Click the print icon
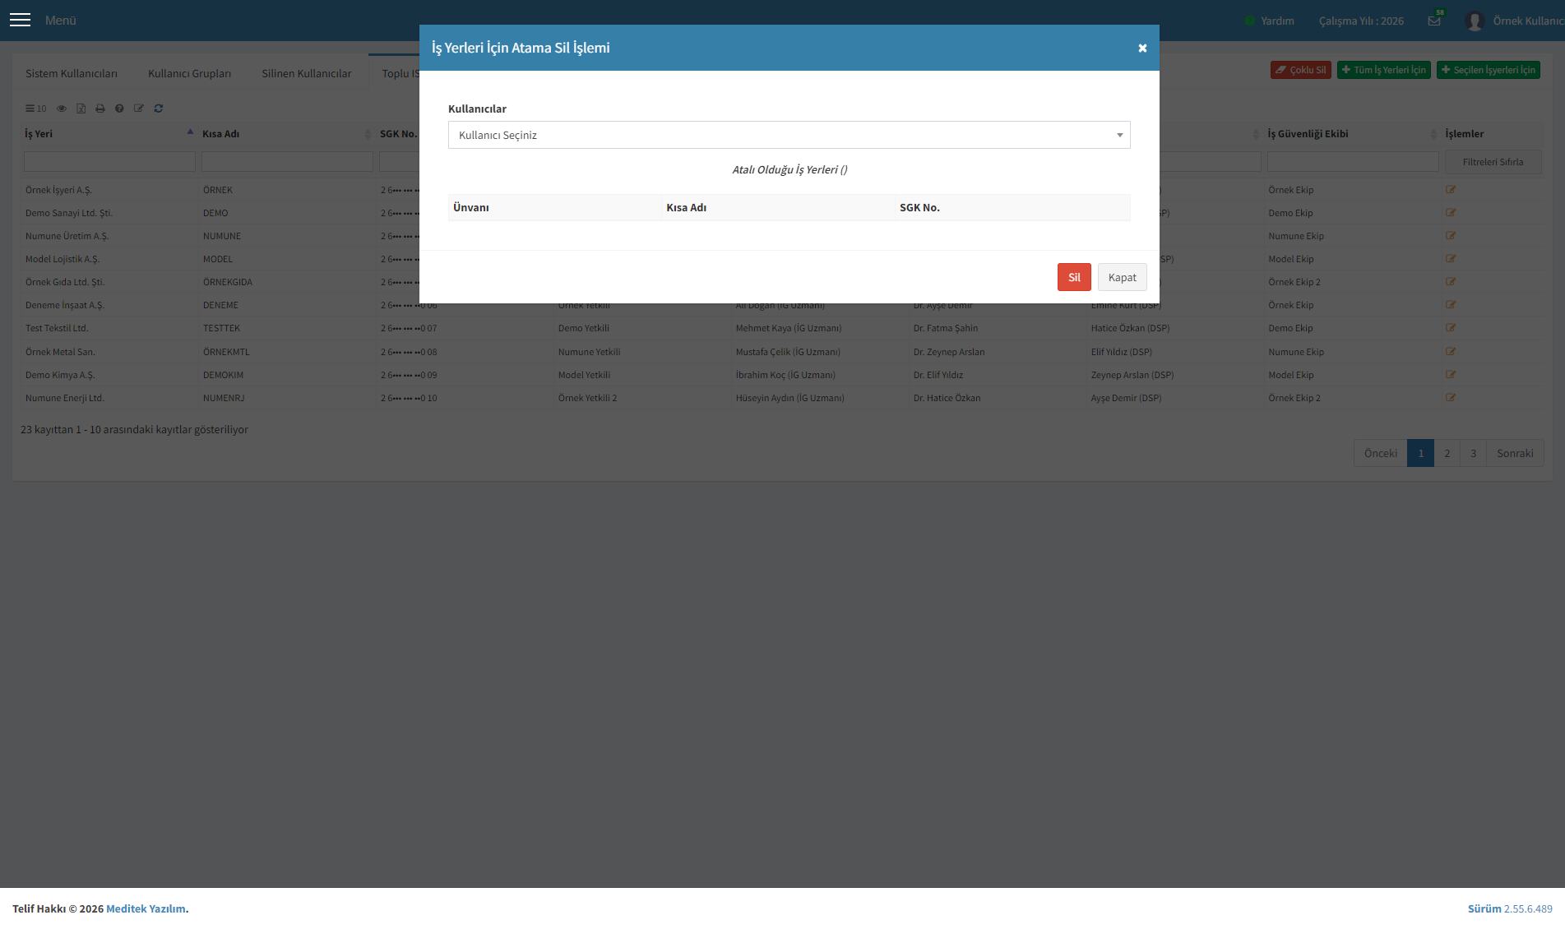1565x929 pixels. point(100,109)
